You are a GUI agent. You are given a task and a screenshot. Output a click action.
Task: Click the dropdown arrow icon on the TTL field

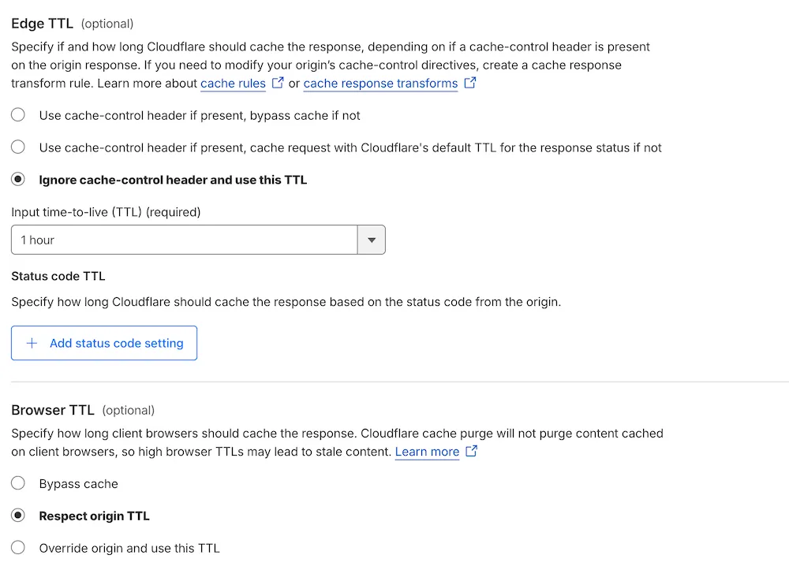pyautogui.click(x=371, y=240)
